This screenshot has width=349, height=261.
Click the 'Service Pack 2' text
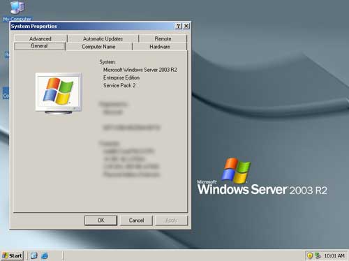pos(119,85)
